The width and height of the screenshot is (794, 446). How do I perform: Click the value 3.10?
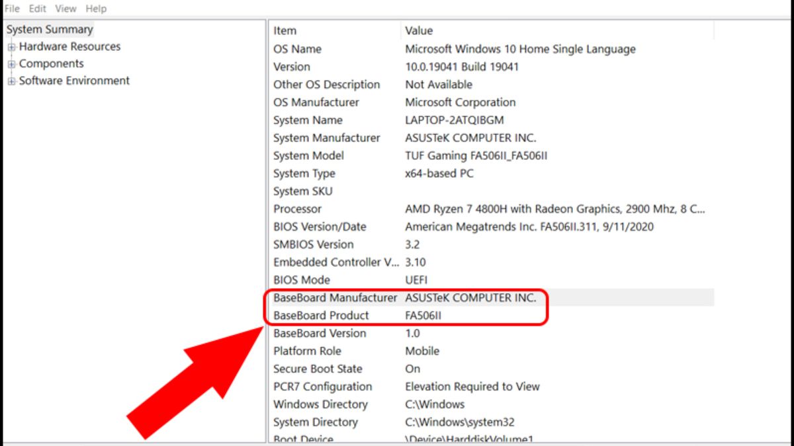point(415,262)
